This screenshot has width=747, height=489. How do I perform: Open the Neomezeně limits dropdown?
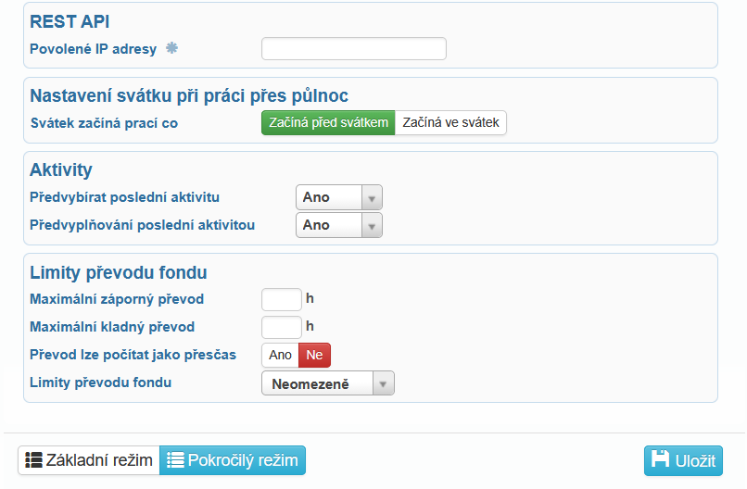tap(327, 383)
